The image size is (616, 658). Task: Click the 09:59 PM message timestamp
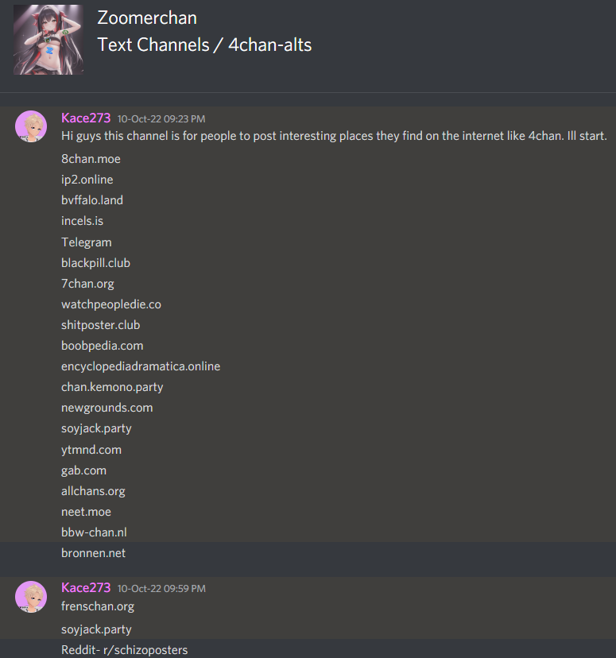[x=161, y=589]
